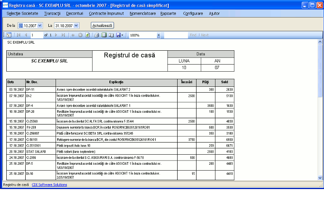Click the 'Nr. Doc.' column header

(40, 82)
